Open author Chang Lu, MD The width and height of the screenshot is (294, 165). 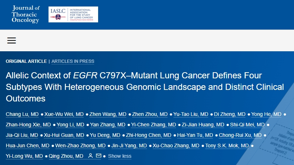(22, 114)
